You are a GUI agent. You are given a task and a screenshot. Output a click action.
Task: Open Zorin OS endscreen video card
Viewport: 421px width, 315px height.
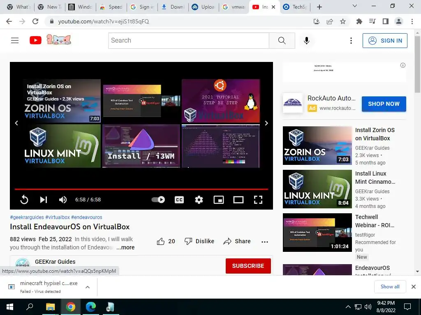(x=62, y=101)
